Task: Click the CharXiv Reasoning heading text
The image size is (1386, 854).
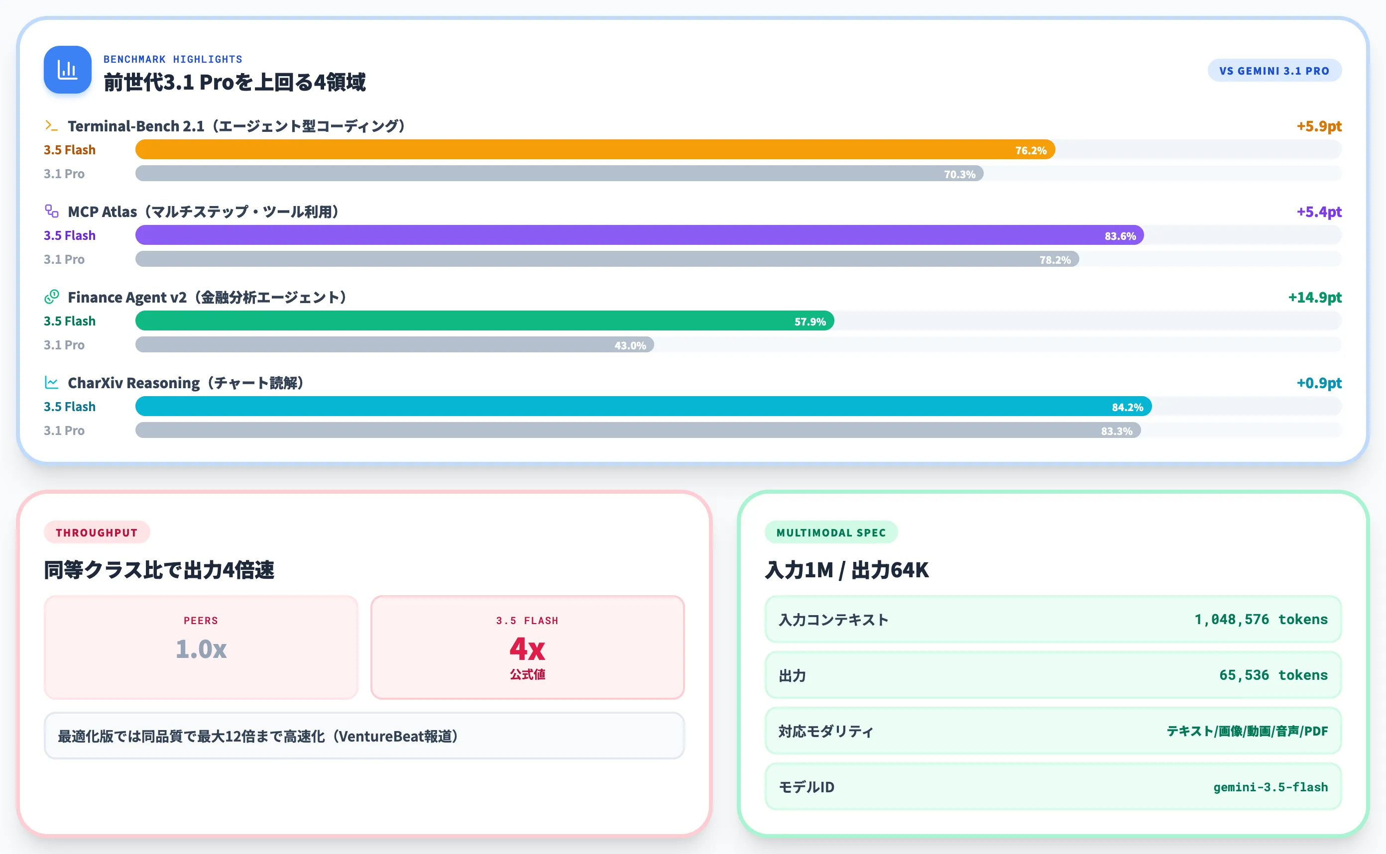Action: 186,382
